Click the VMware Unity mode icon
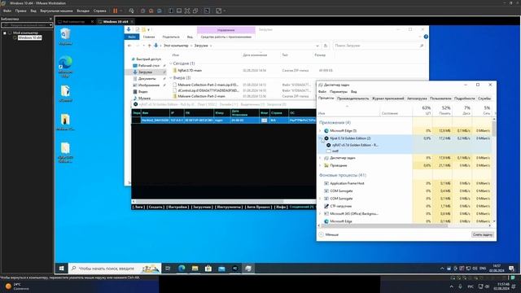This screenshot has width=521, height=293. click(x=195, y=11)
